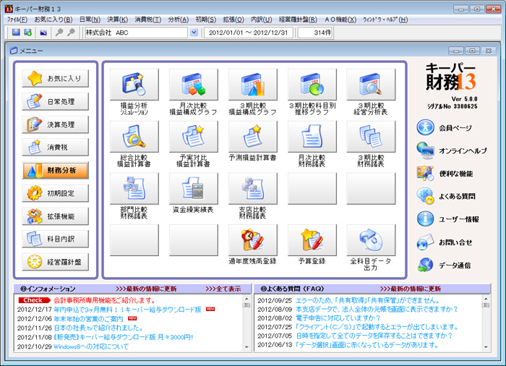Open the 日常(N) menu

[x=90, y=20]
